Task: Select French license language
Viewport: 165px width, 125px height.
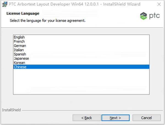Action: (81, 41)
